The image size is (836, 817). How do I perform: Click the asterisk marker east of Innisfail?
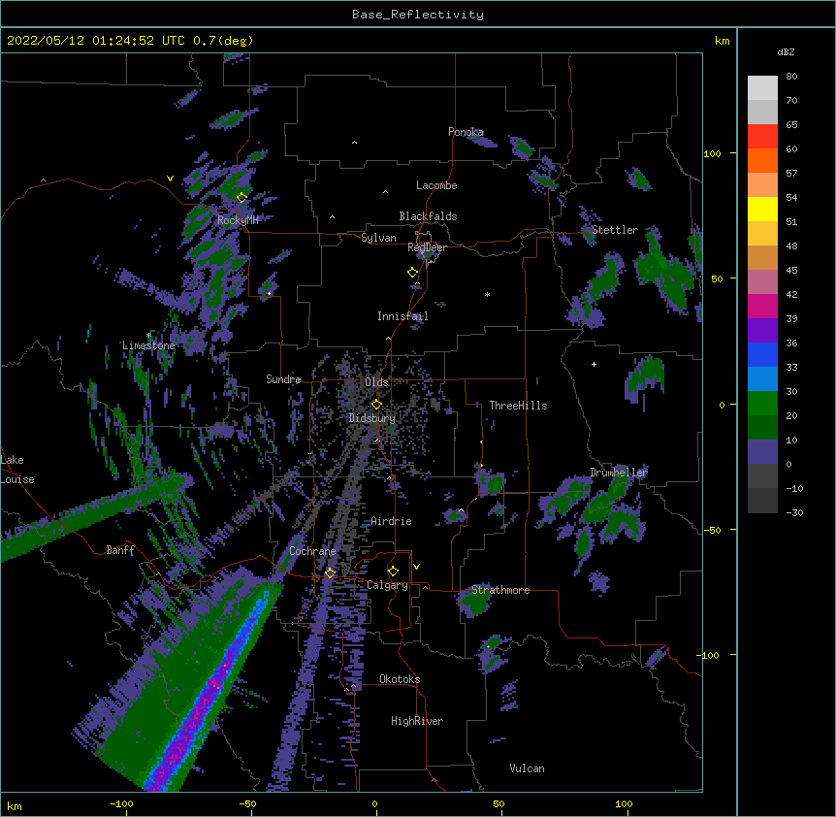point(487,294)
